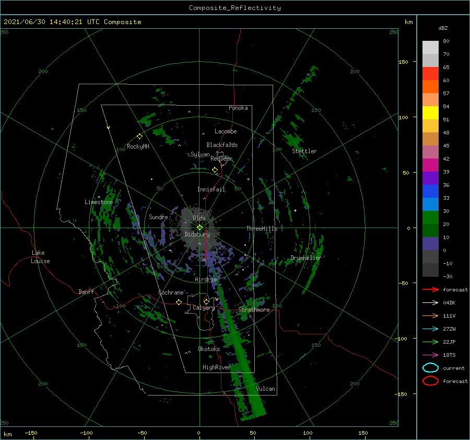Screen dimensions: 470x440
Task: Click the yellow '-150' tick on bottom axis
Action: (x=31, y=433)
